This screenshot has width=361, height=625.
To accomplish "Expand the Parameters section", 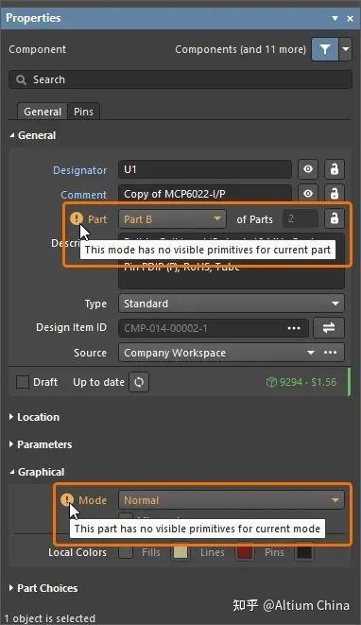I will [41, 444].
